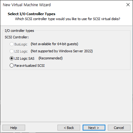Cancel the New Virtual Machine Wizard
The image size is (133, 133).
tap(119, 128)
